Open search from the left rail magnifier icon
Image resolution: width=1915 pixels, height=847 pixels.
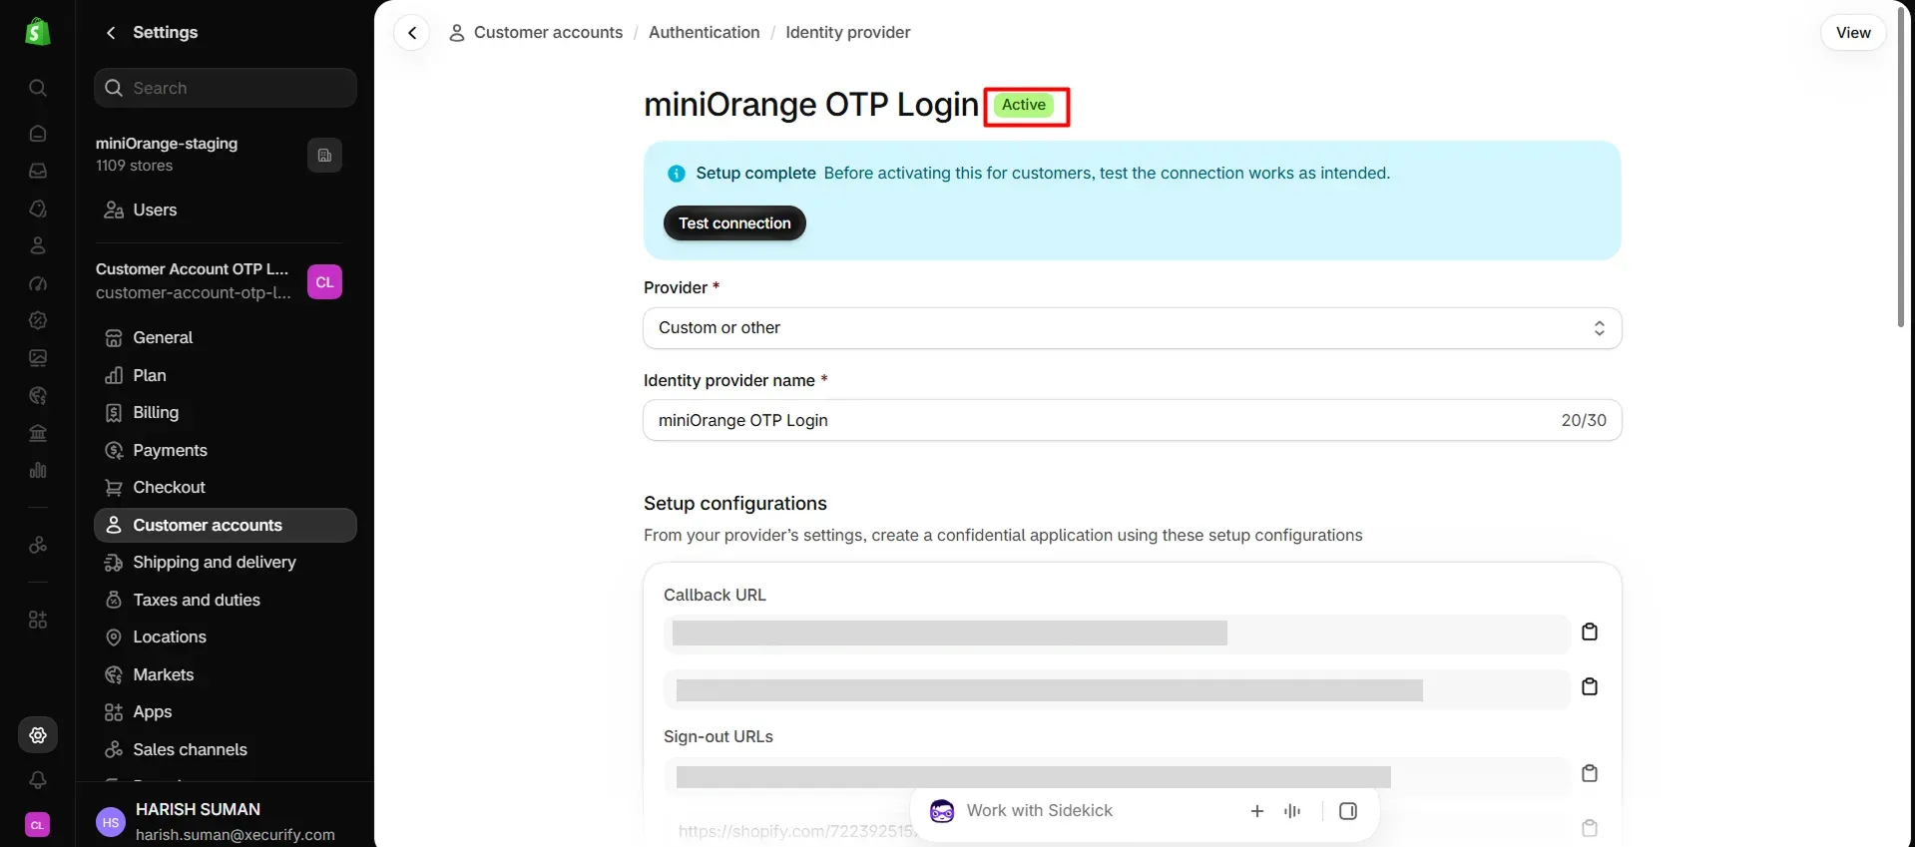click(x=38, y=88)
